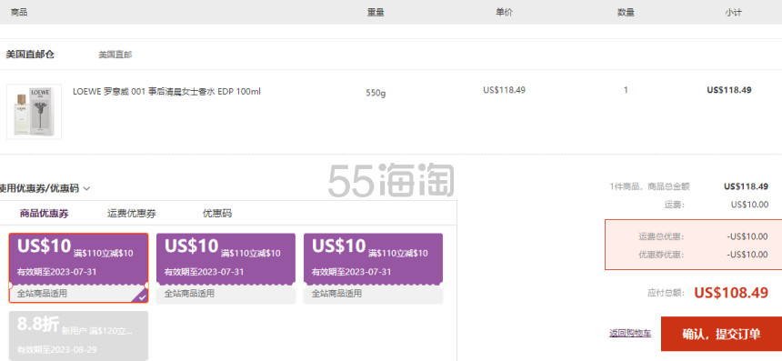Click 全站商品适用 on the selected coupon

[42, 294]
